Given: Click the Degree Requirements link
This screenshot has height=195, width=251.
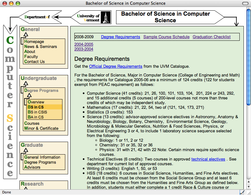Looking at the screenshot, I should point(120,37).
